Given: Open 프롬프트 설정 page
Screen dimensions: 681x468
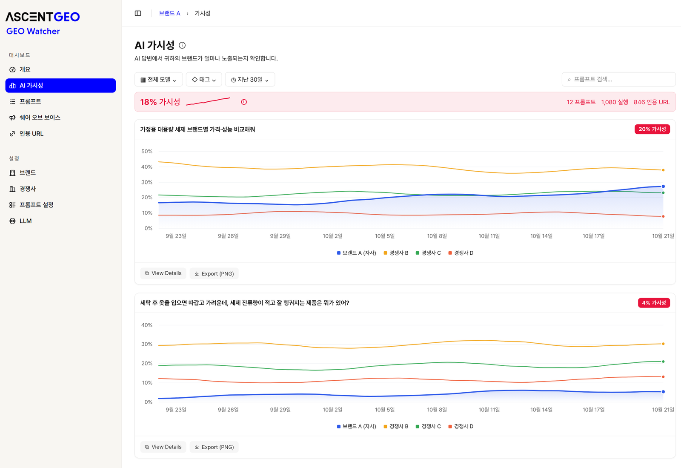Looking at the screenshot, I should tap(60, 205).
